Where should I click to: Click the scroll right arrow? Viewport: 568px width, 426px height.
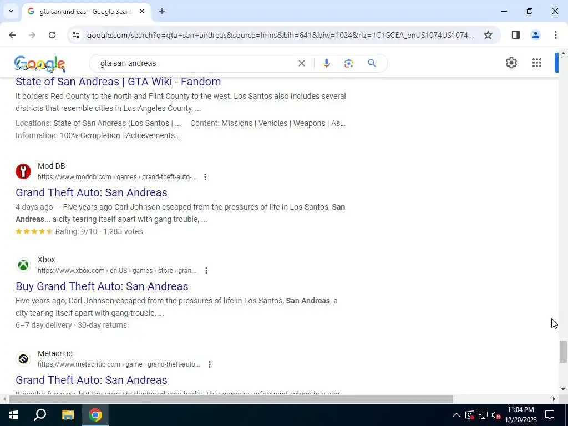click(x=554, y=399)
